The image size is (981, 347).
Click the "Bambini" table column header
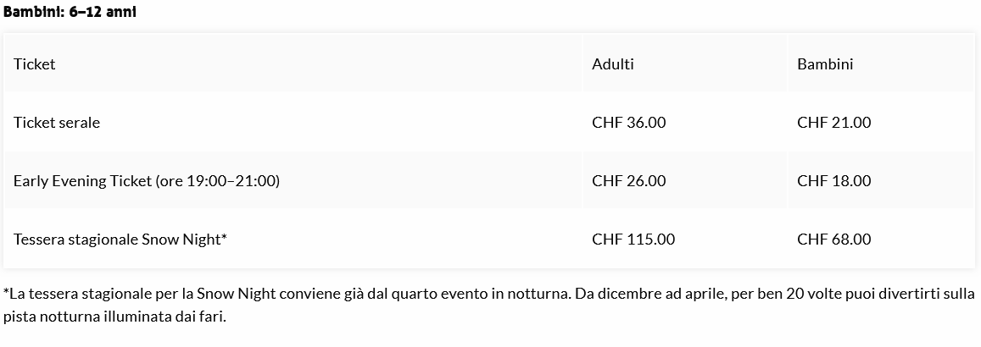(x=825, y=64)
